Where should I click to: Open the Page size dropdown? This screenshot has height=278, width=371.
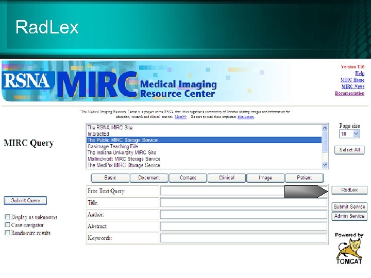pyautogui.click(x=349, y=134)
